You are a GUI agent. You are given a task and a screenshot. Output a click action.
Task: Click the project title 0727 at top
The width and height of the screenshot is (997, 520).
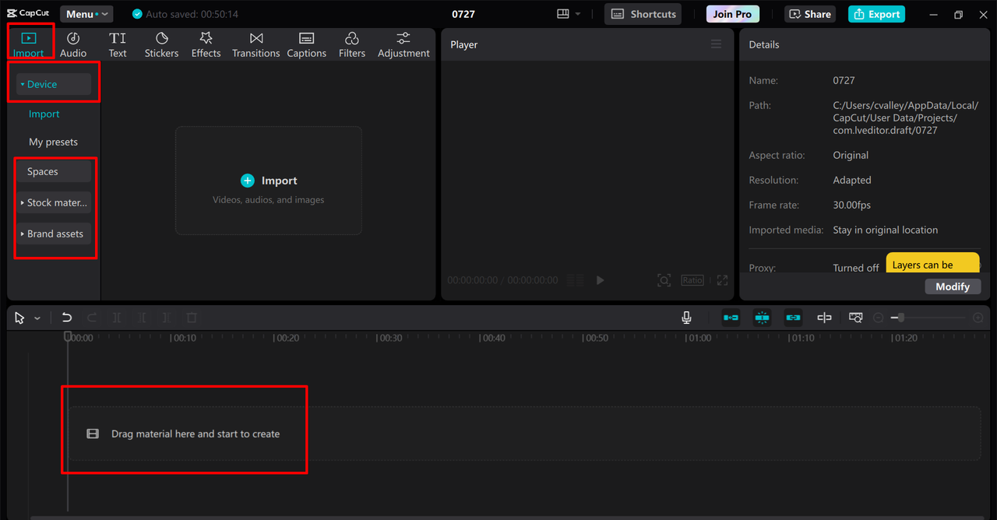[x=463, y=14]
